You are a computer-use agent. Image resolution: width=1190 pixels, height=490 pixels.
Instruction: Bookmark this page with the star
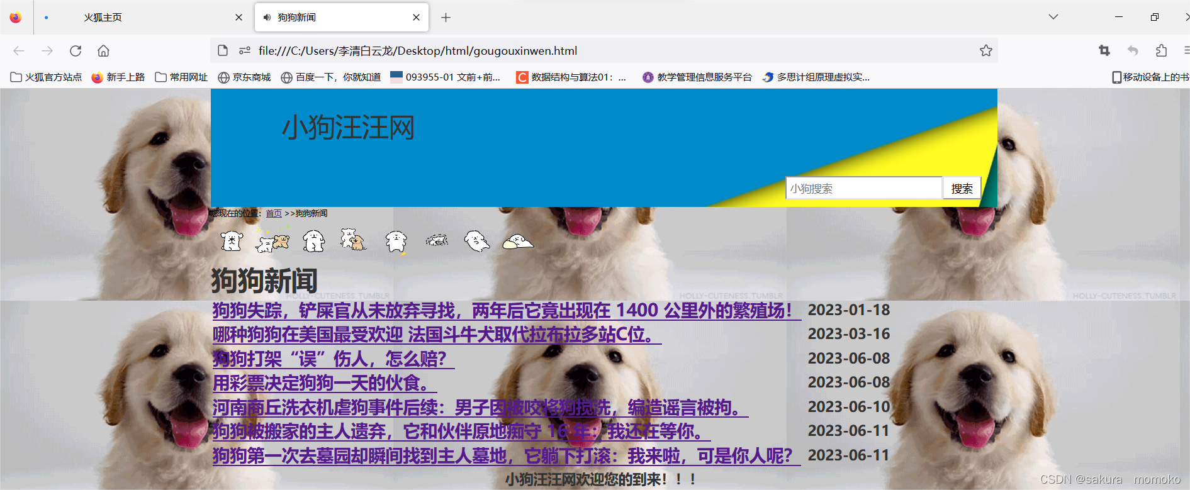pyautogui.click(x=985, y=50)
